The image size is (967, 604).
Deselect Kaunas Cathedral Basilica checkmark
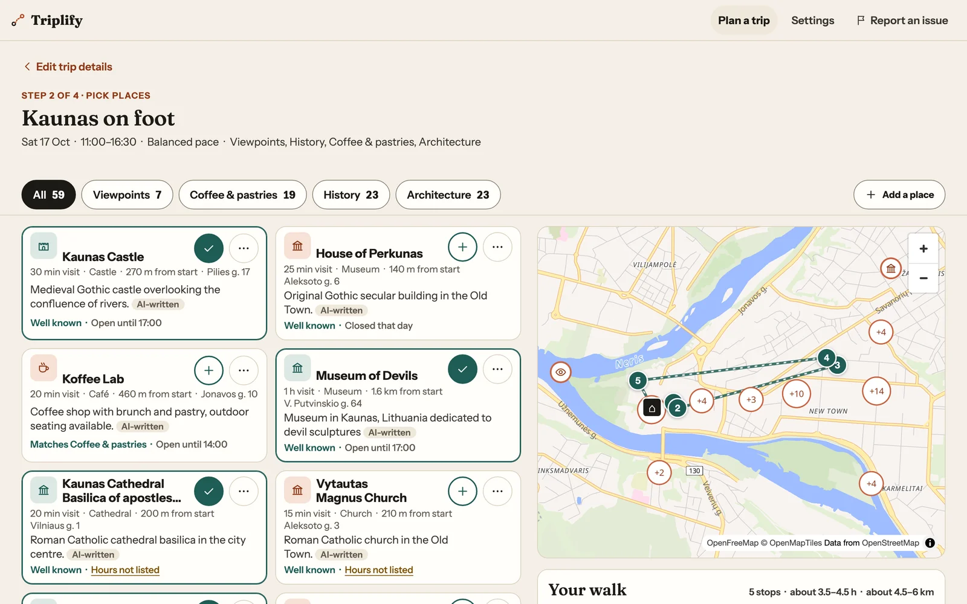[x=209, y=491]
